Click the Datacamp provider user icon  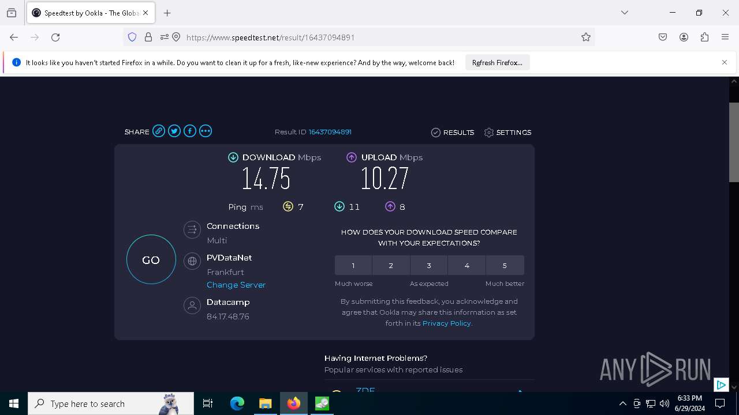click(192, 305)
